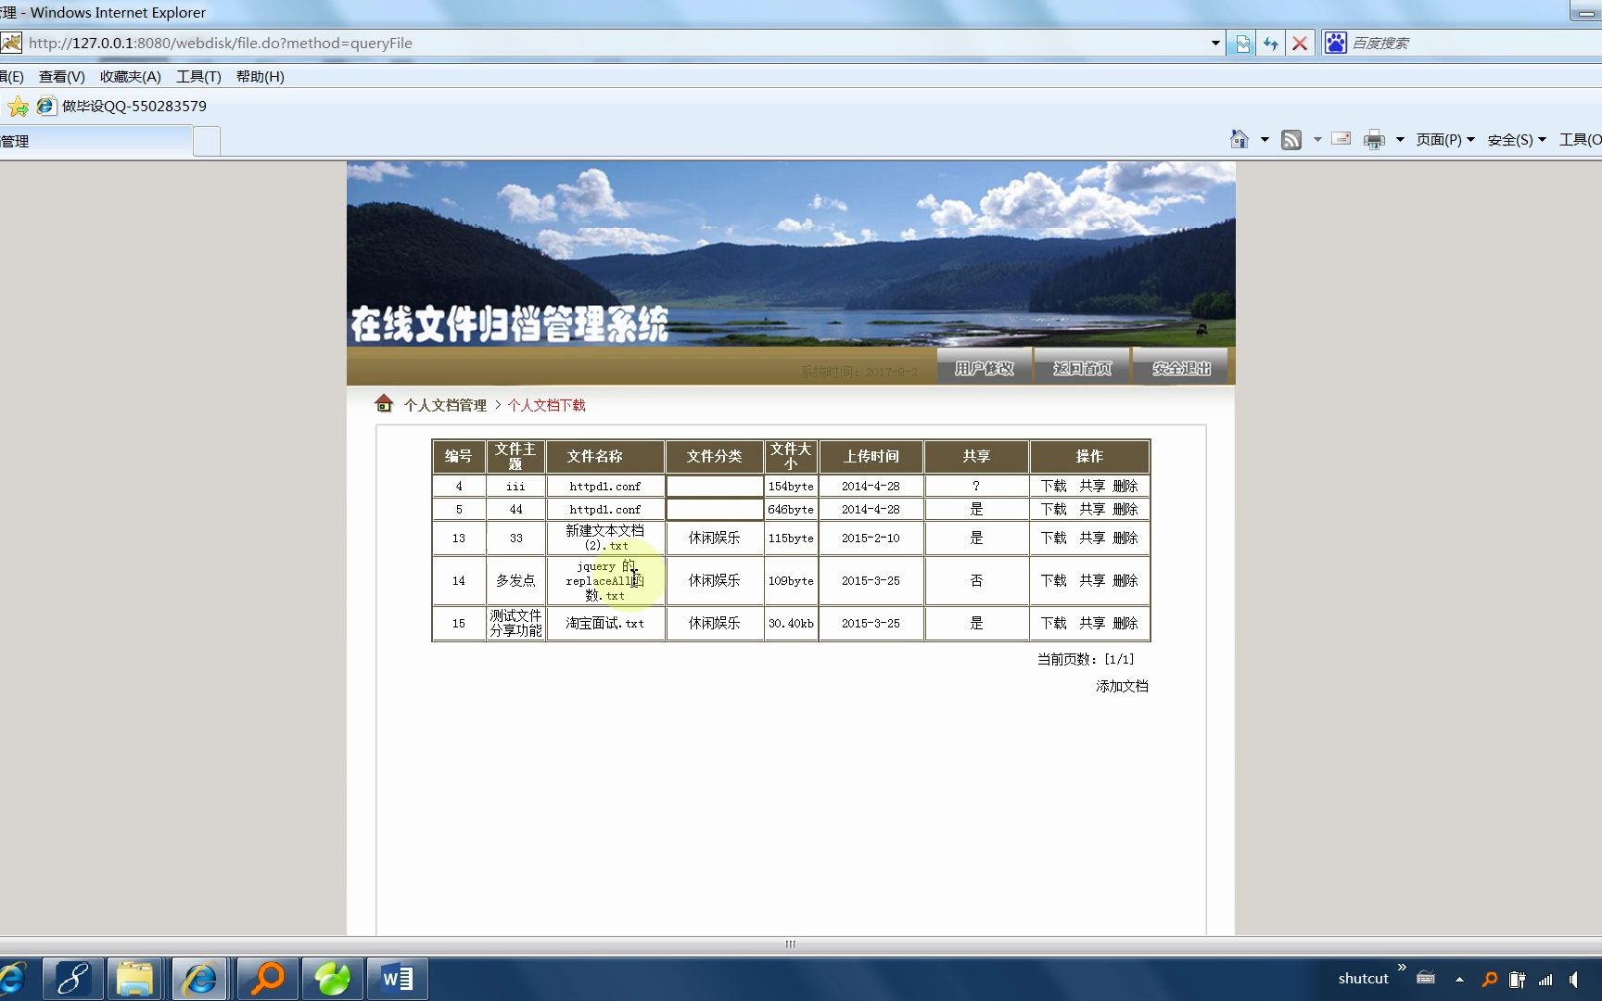The height and width of the screenshot is (1001, 1602).
Task: Refresh the page with the refresh icon
Action: [1270, 43]
